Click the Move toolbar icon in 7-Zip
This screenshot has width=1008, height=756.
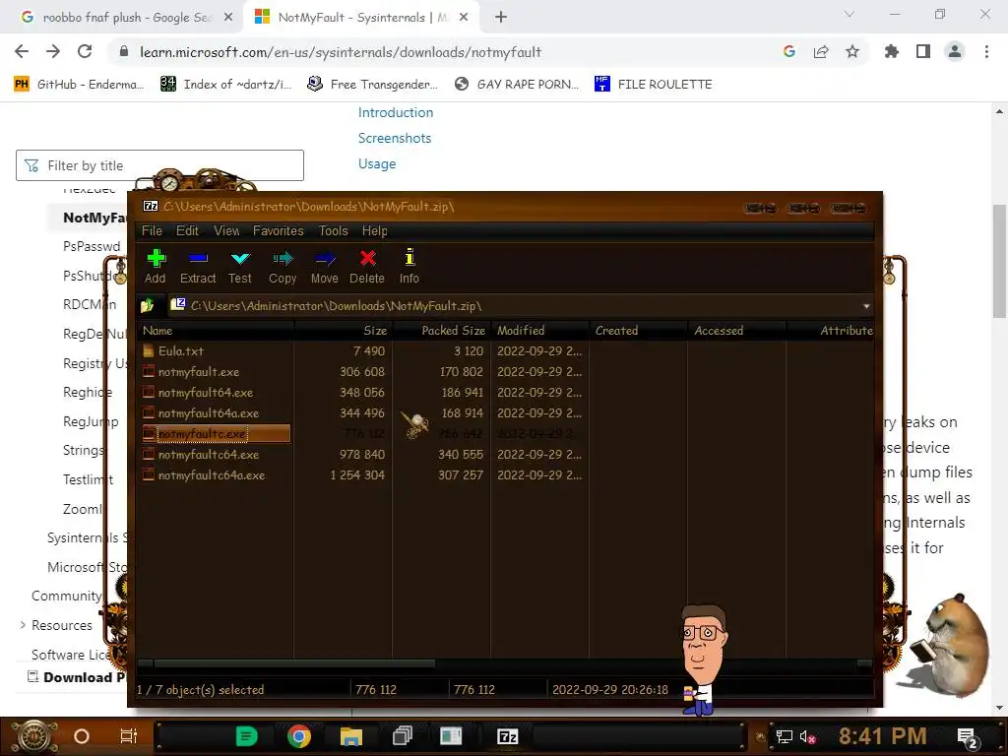(x=325, y=266)
